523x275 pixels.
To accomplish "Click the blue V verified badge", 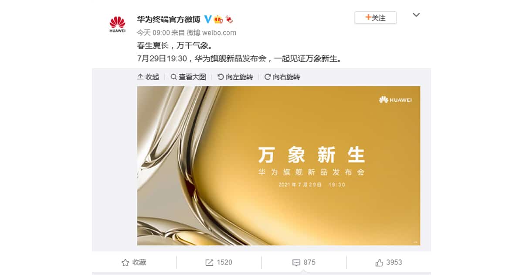I will [x=208, y=19].
